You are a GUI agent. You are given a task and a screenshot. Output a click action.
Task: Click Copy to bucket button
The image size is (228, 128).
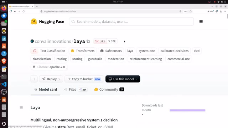pyautogui.click(x=84, y=79)
